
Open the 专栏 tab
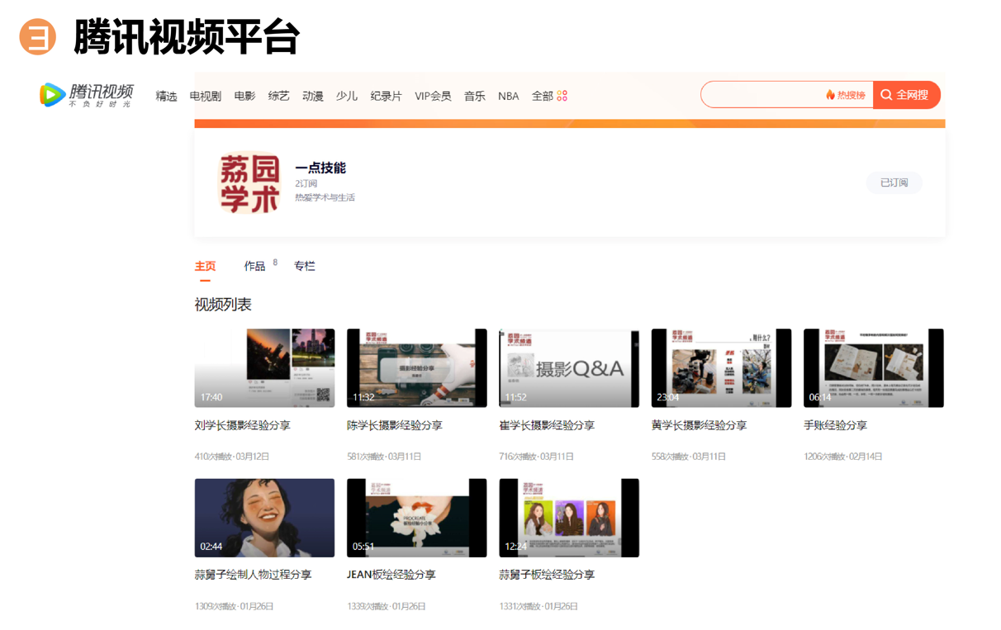pyautogui.click(x=305, y=266)
